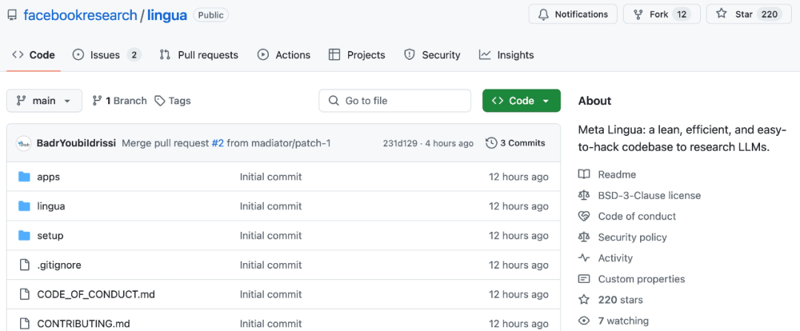Screen dimensions: 800x331
Task: Click the Go to file search field
Action: point(395,100)
